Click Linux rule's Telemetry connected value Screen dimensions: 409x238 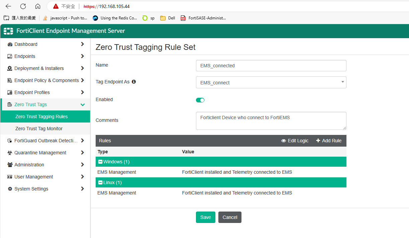pos(237,193)
